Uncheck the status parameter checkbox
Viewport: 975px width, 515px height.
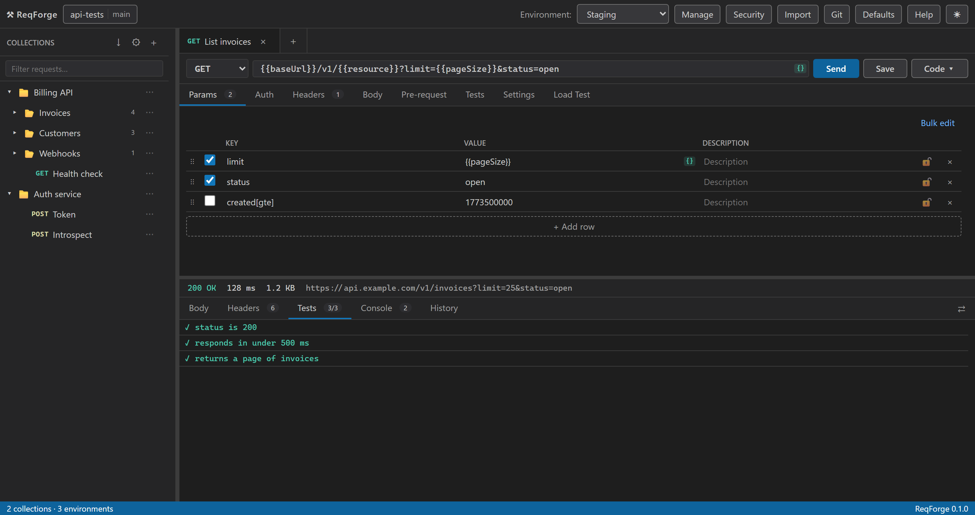(210, 180)
